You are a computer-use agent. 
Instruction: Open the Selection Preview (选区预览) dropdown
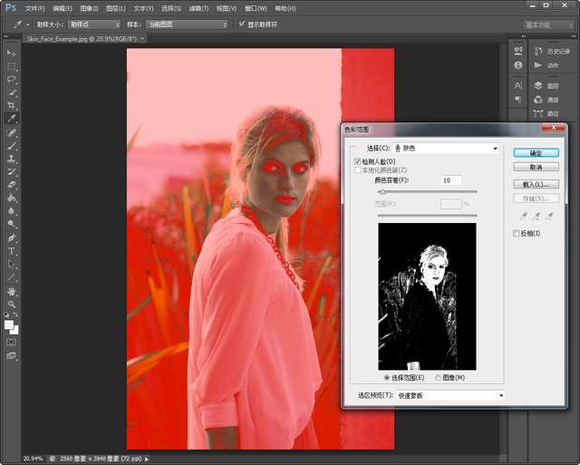(449, 395)
